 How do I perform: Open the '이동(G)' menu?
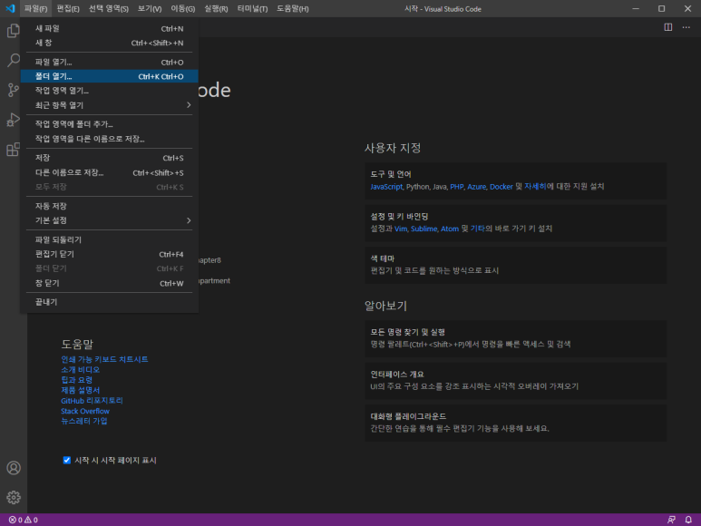pyautogui.click(x=183, y=8)
